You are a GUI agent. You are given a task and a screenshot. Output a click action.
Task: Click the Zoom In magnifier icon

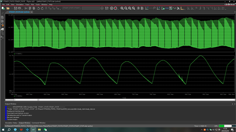click(x=122, y=8)
